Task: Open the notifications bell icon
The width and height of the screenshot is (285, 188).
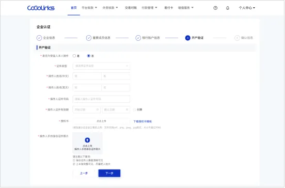Action: click(228, 8)
